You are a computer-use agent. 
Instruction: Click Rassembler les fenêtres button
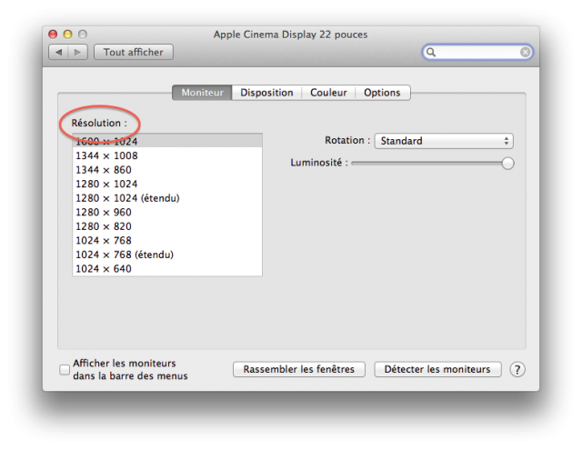(299, 369)
